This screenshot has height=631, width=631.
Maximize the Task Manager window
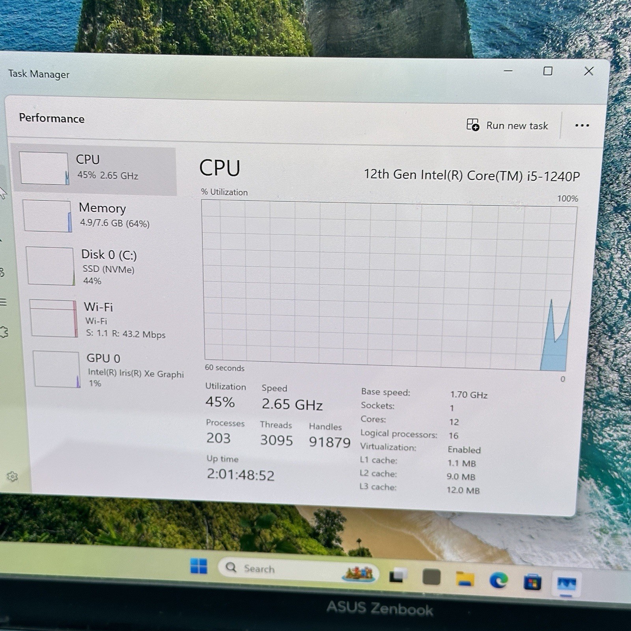click(547, 71)
